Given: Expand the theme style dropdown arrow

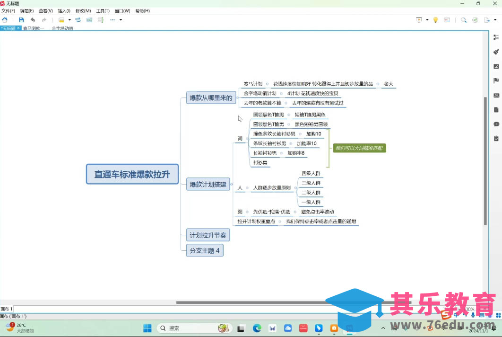Looking at the screenshot, I should pyautogui.click(x=70, y=20).
